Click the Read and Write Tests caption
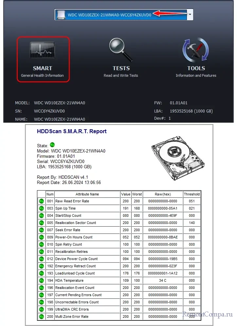The width and height of the screenshot is (237, 326). tap(121, 75)
